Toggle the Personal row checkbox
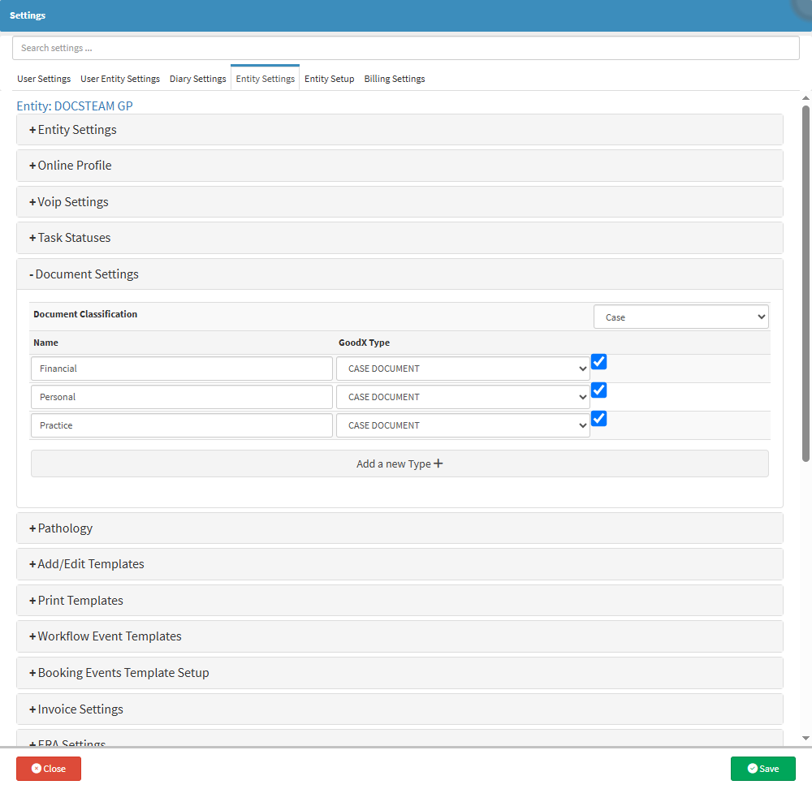The image size is (812, 789). point(599,390)
